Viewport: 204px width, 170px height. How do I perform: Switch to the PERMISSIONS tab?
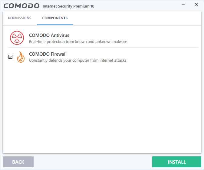[20, 18]
